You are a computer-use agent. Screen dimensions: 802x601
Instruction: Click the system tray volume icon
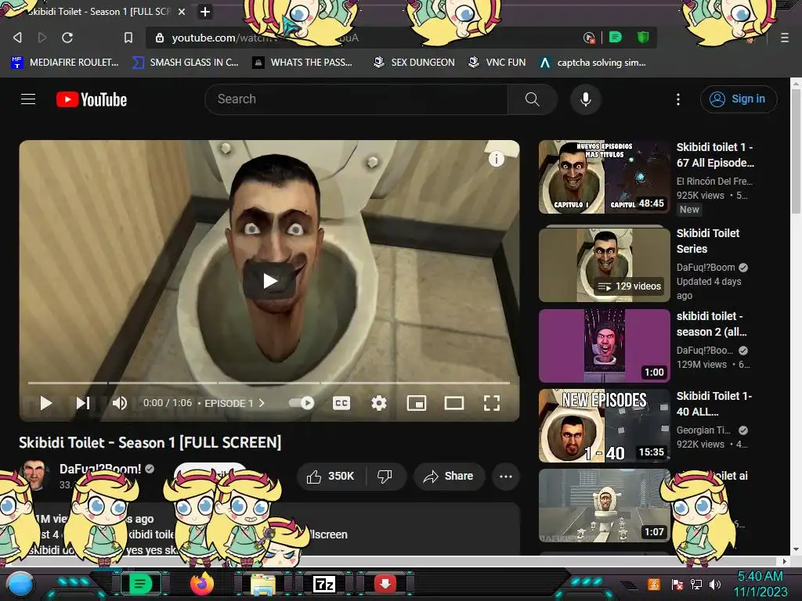pos(715,584)
